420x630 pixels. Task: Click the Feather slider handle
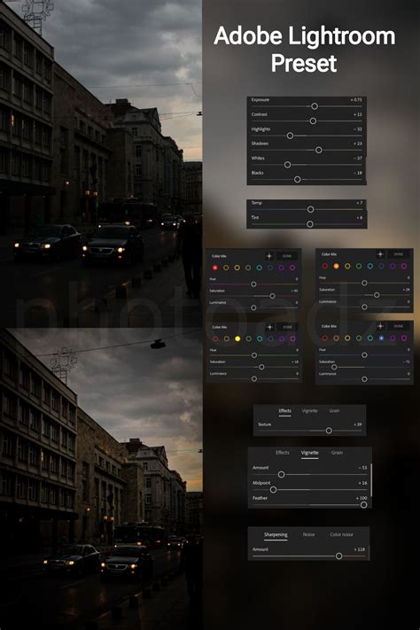(x=363, y=505)
